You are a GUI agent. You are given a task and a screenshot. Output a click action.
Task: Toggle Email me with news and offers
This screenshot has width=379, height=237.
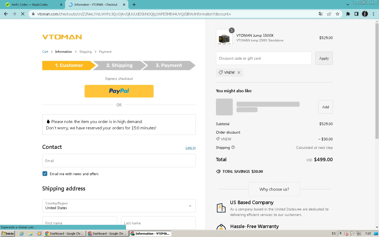[45, 174]
